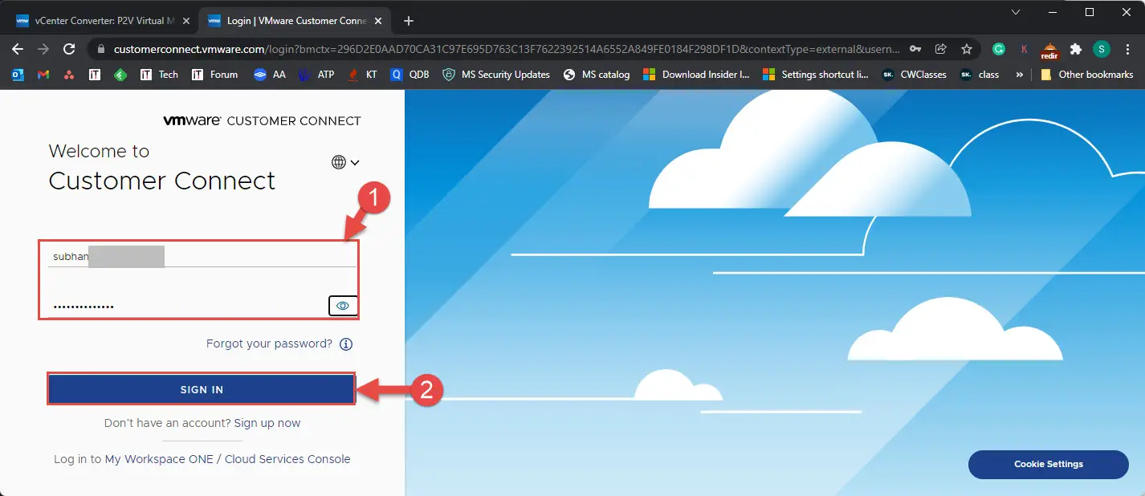Click the red K extension icon

coord(1024,49)
